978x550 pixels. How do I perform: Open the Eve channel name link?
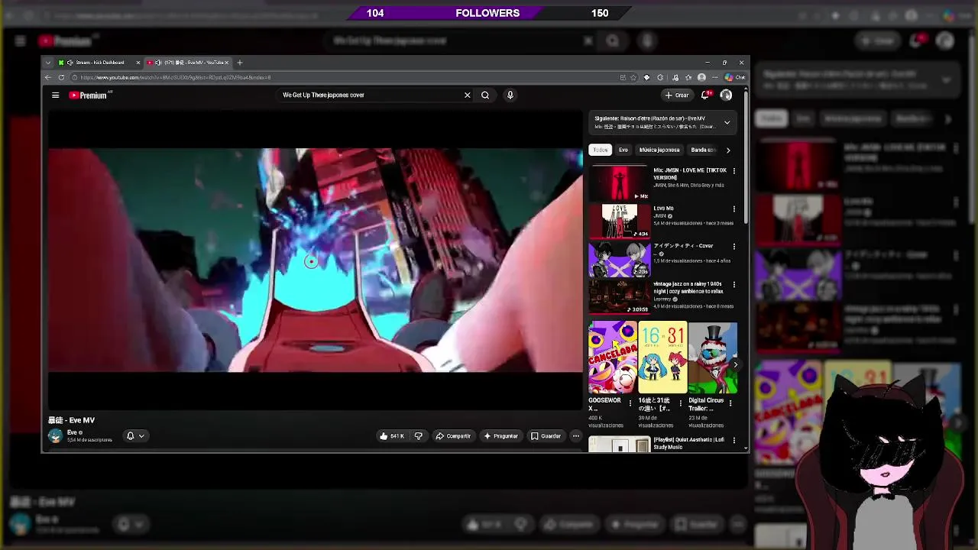click(72, 432)
